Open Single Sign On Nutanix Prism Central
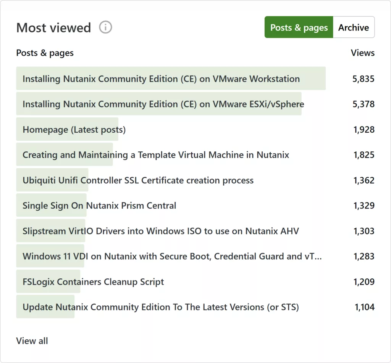 point(99,206)
